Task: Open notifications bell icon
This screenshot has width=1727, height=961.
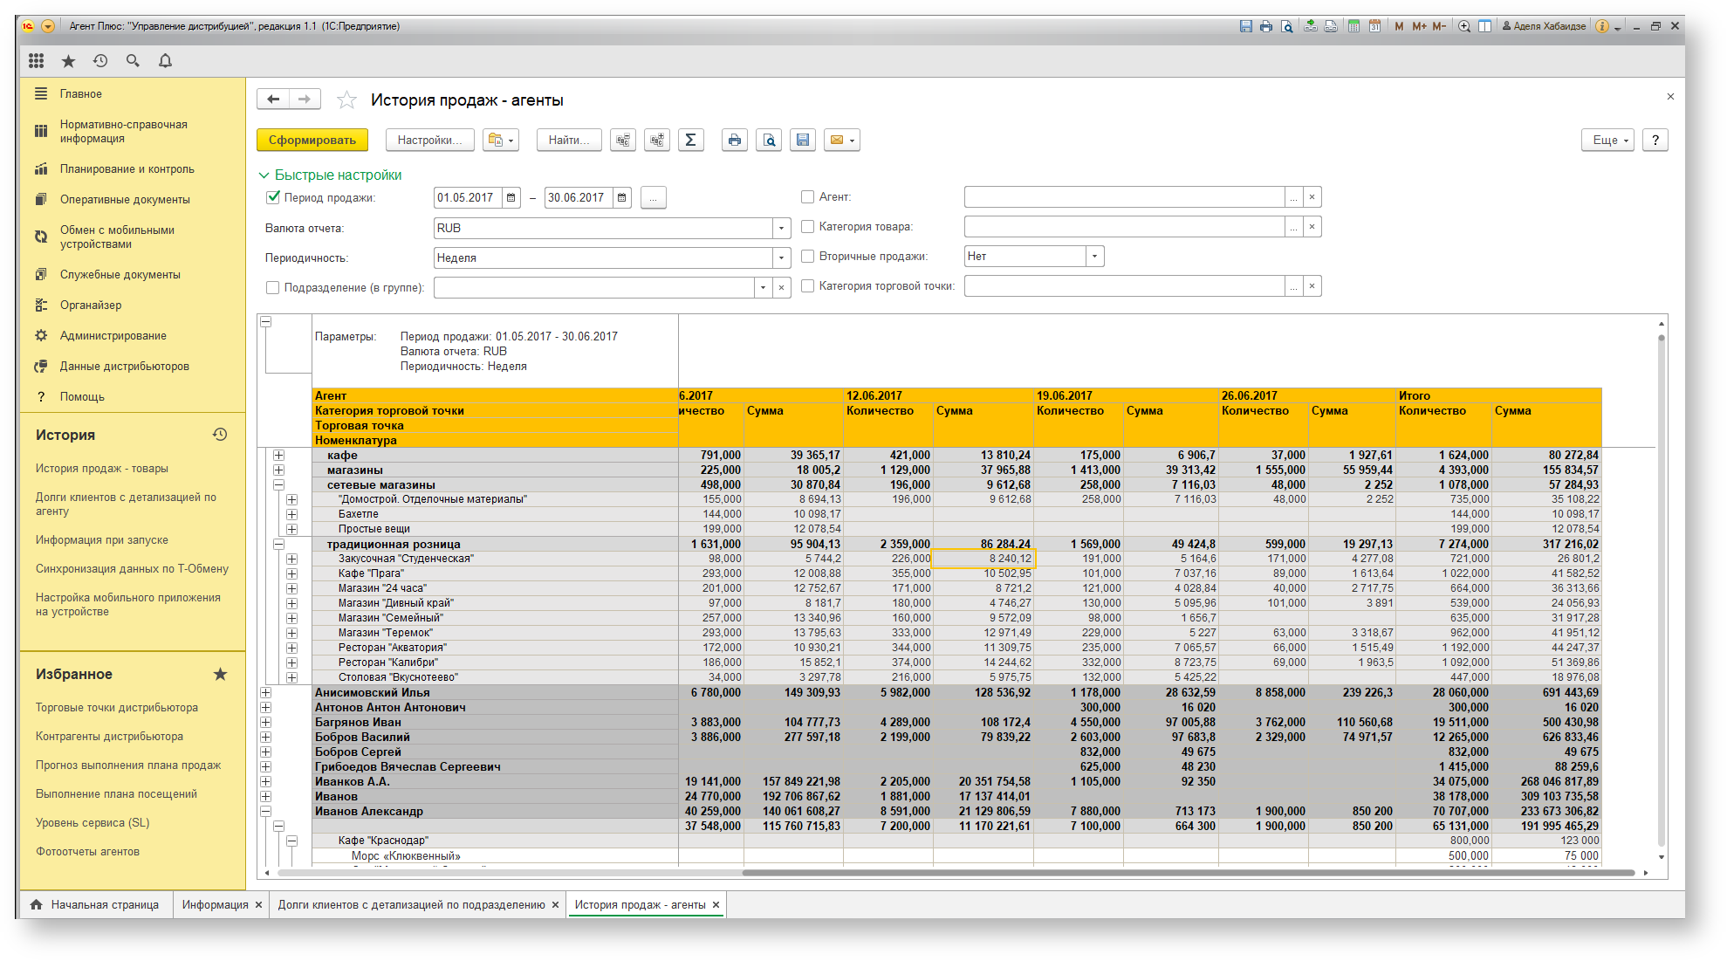Action: pos(165,60)
